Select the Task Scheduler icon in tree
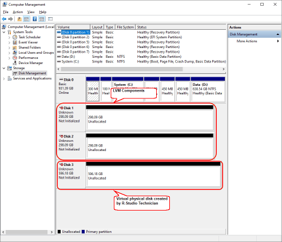 click(x=15, y=37)
